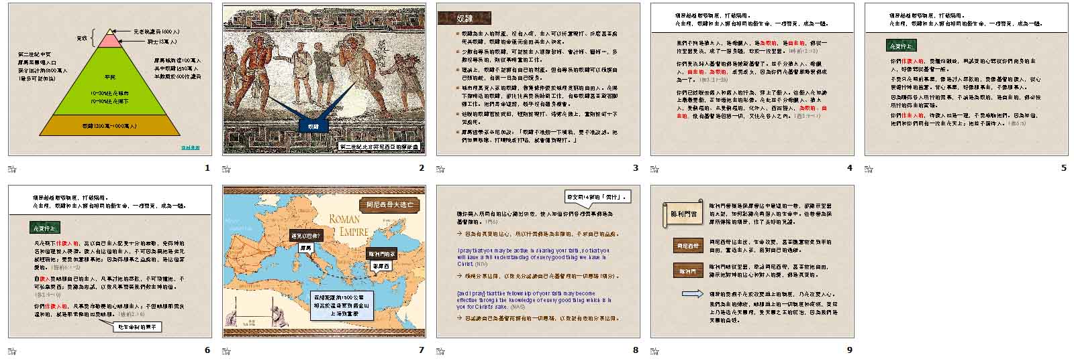Click the animation star icon under slide 6
Viewport: 1074px width, 361px height.
click(x=12, y=350)
